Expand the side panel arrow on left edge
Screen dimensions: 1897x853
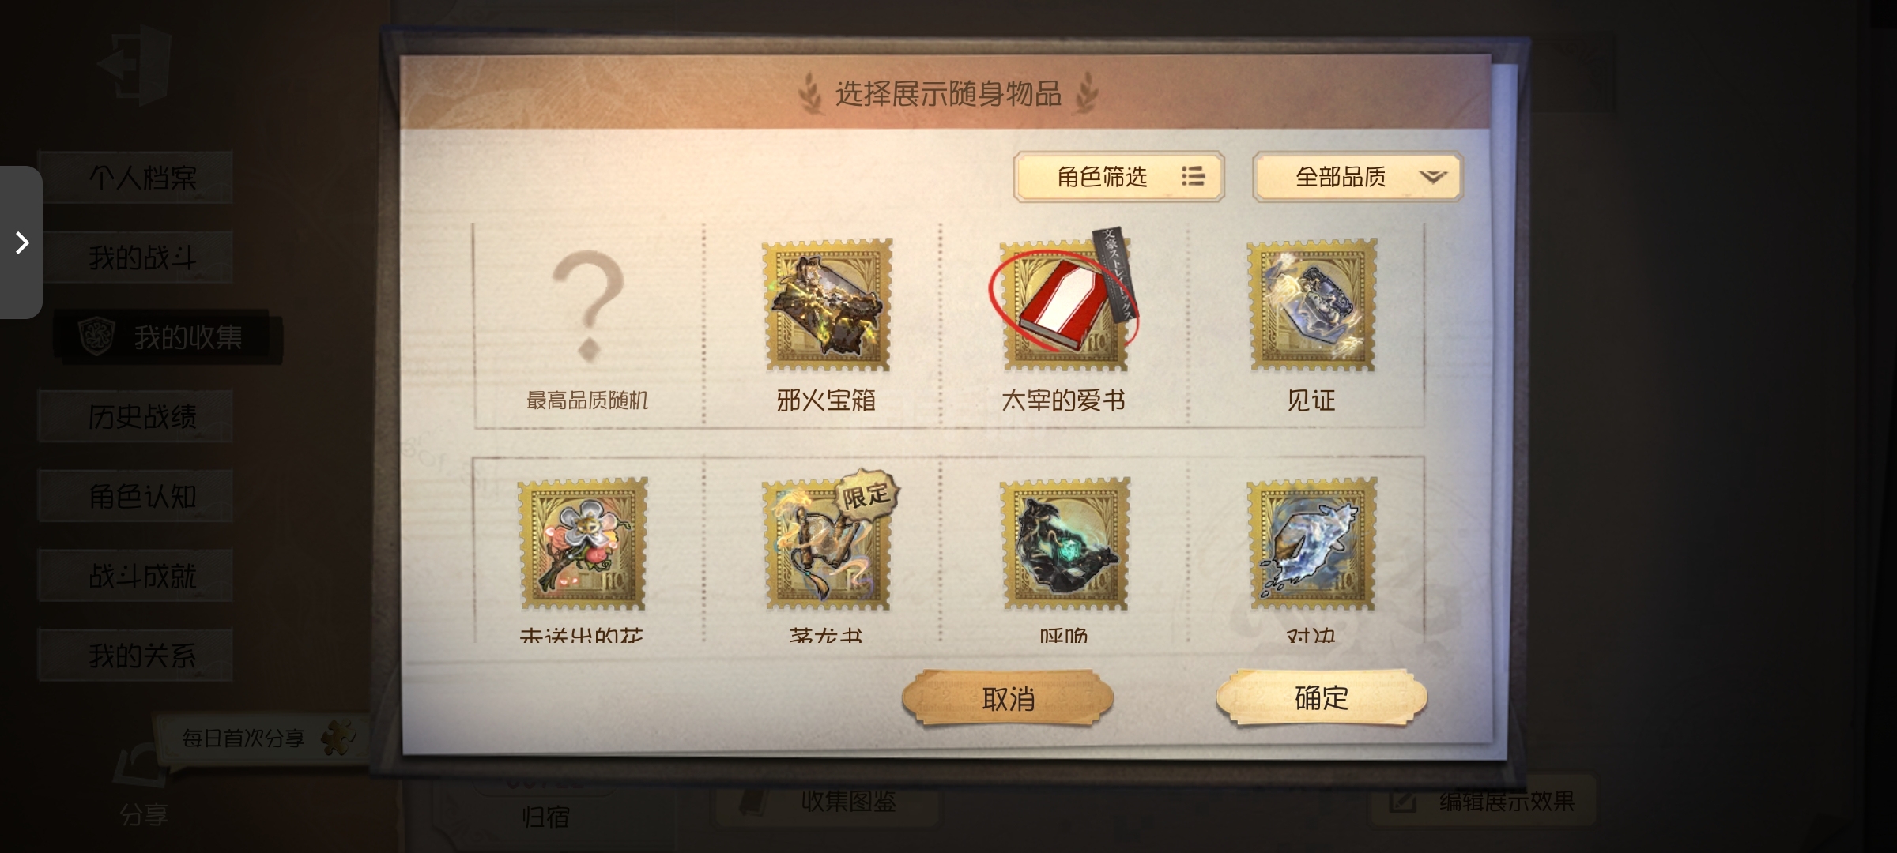point(21,242)
